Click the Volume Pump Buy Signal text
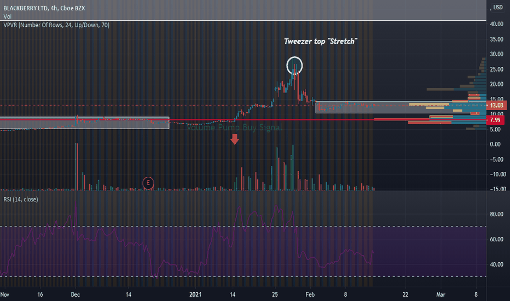 click(x=235, y=127)
